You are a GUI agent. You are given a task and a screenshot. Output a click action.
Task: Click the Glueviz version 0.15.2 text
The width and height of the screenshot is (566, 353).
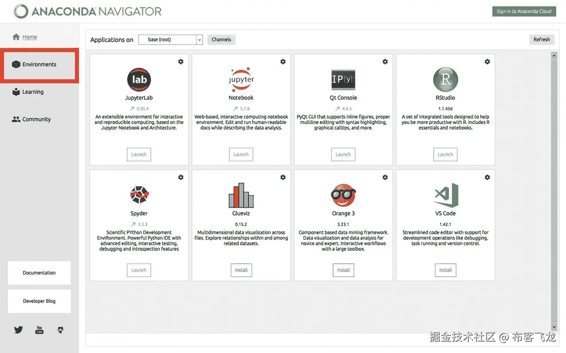(241, 224)
